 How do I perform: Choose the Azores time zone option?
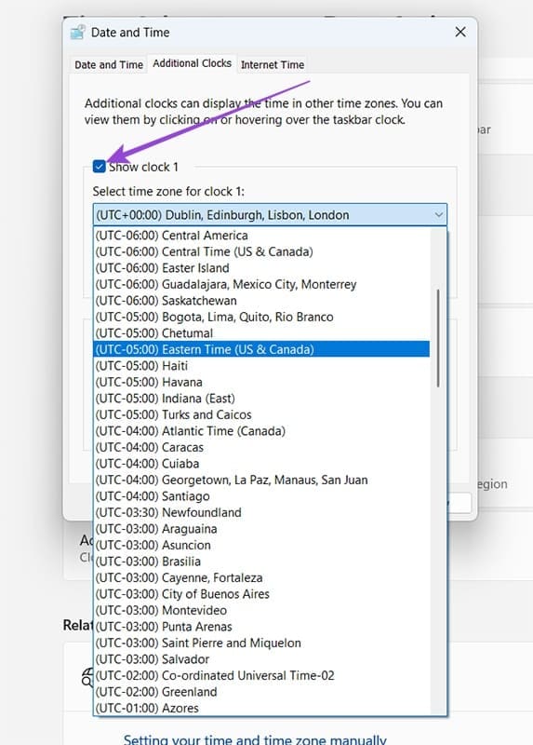pyautogui.click(x=261, y=708)
